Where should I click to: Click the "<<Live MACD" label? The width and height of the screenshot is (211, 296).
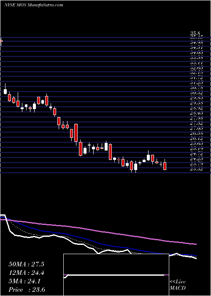[x=178, y=285]
